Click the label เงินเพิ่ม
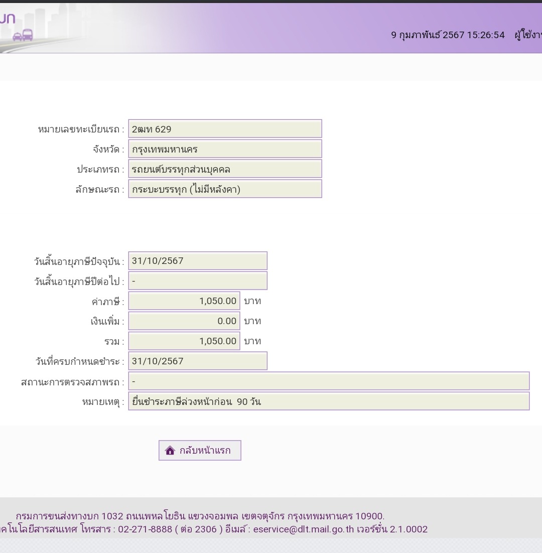542x553 pixels. click(107, 321)
